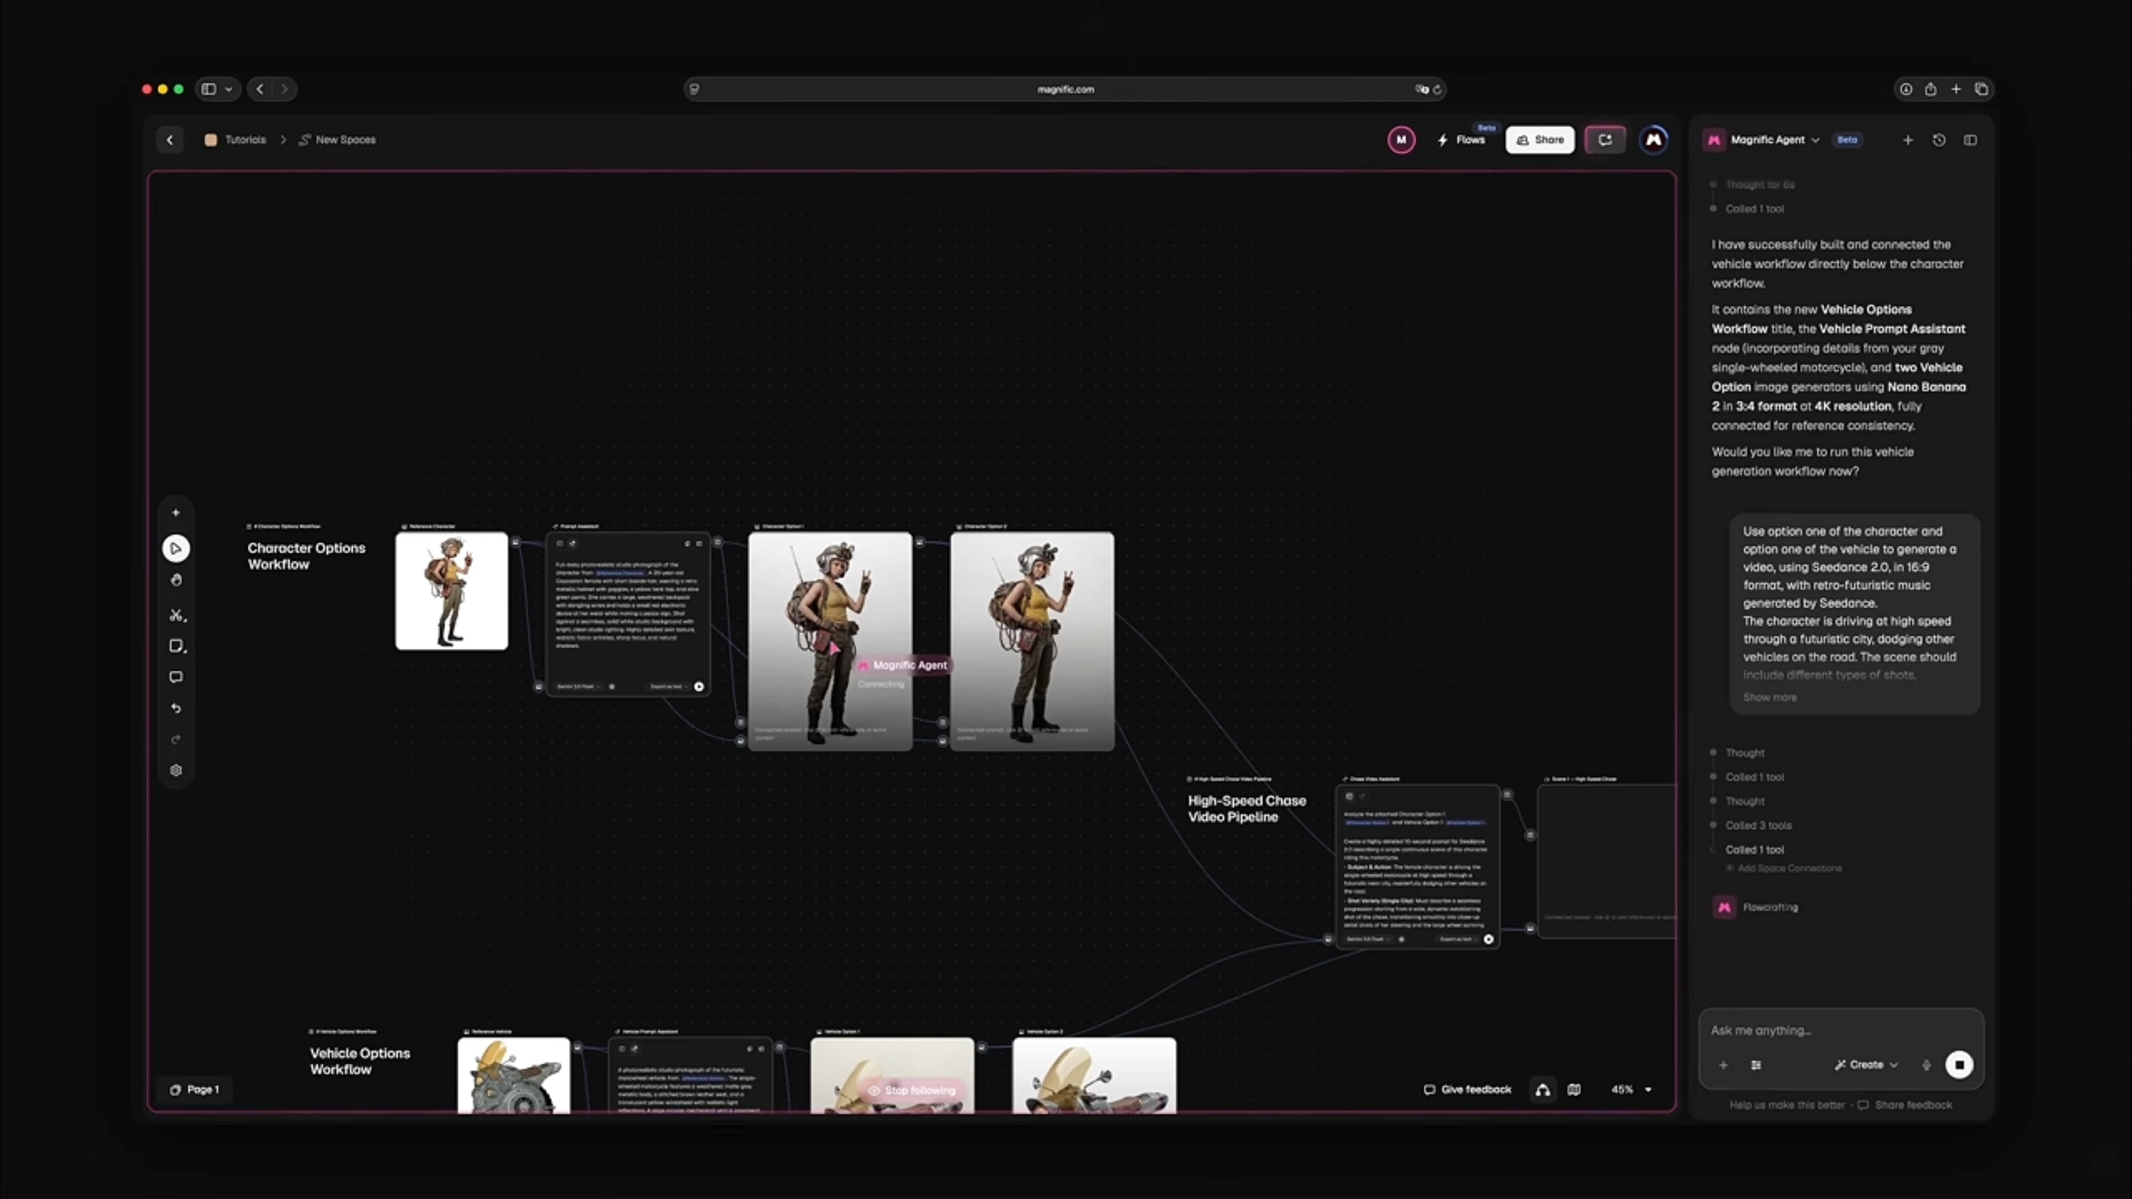Screen dimensions: 2132x1199
Task: Click the prompt settings sliders icon
Action: point(1756,1065)
